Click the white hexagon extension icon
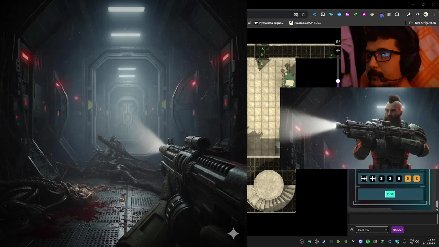This screenshot has height=247, width=439. point(323,14)
